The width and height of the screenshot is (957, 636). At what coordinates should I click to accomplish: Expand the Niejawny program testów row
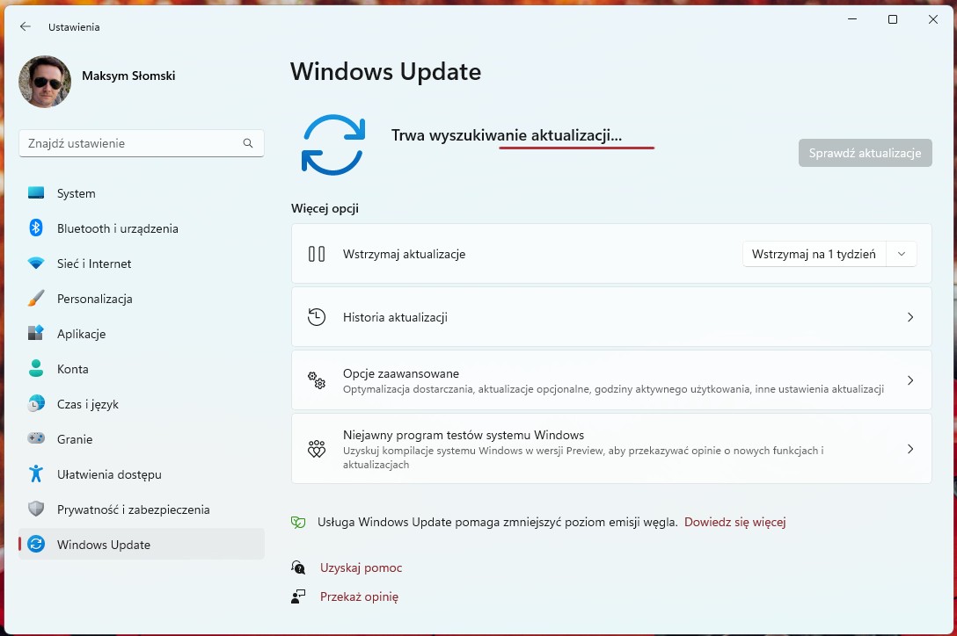point(910,448)
